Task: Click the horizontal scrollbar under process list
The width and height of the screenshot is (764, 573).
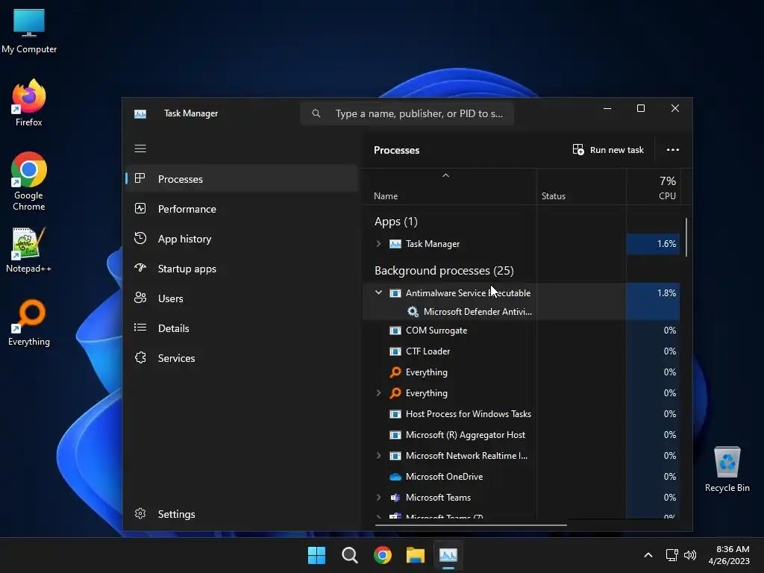Action: click(471, 525)
